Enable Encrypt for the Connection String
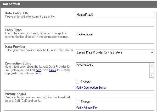Screen dimensions: 157x112 (x=78, y=82)
